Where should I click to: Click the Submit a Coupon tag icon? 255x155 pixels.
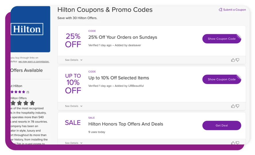(x=220, y=10)
